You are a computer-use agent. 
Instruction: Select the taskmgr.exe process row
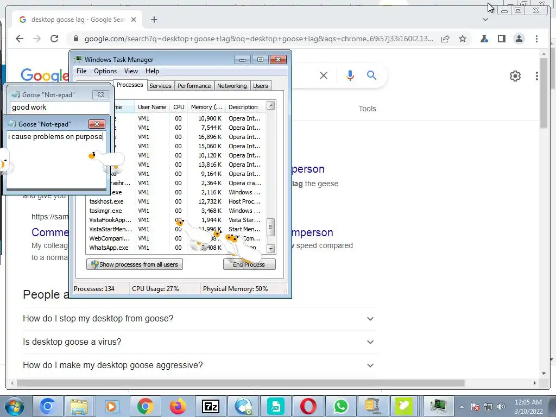pos(175,211)
